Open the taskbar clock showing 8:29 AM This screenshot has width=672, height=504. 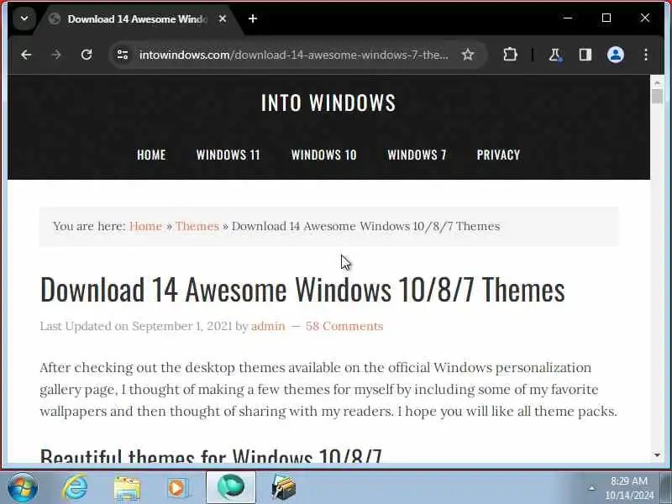tap(629, 488)
